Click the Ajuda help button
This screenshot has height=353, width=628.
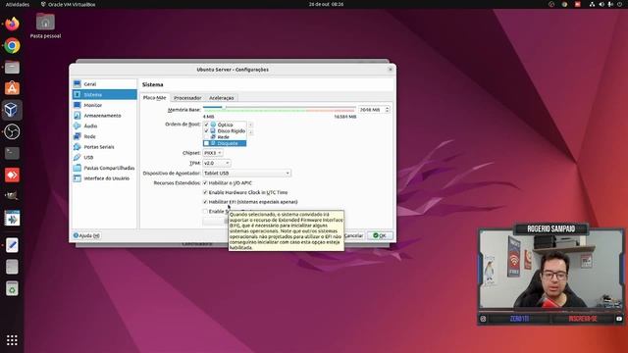click(86, 235)
